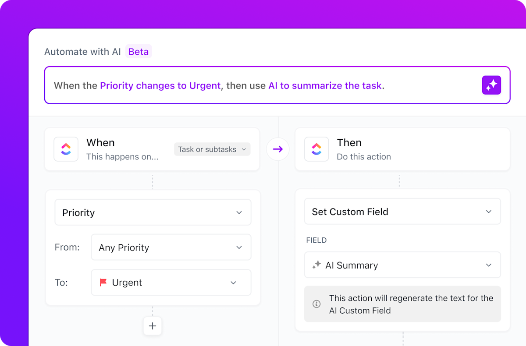Open the Priority trigger dropdown
526x346 pixels.
click(x=152, y=212)
